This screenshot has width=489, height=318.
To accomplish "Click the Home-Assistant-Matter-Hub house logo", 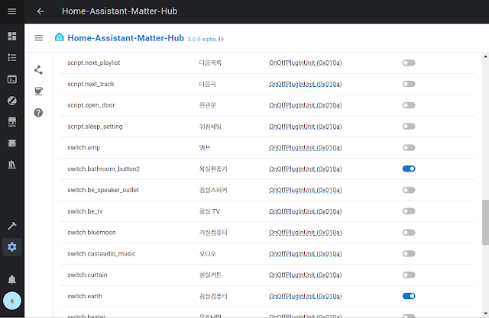I will tap(60, 37).
